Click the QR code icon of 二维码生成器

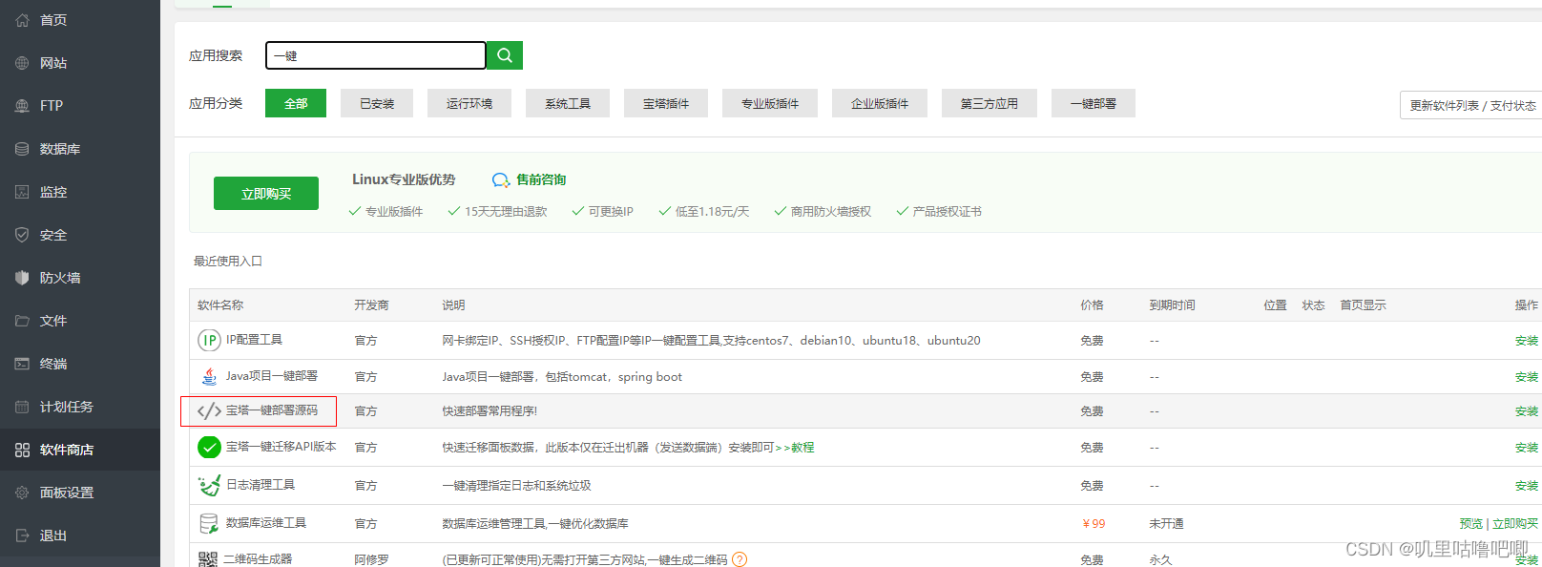208,559
